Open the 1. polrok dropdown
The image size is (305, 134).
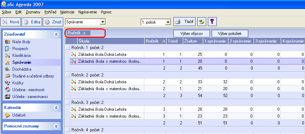click(x=168, y=22)
